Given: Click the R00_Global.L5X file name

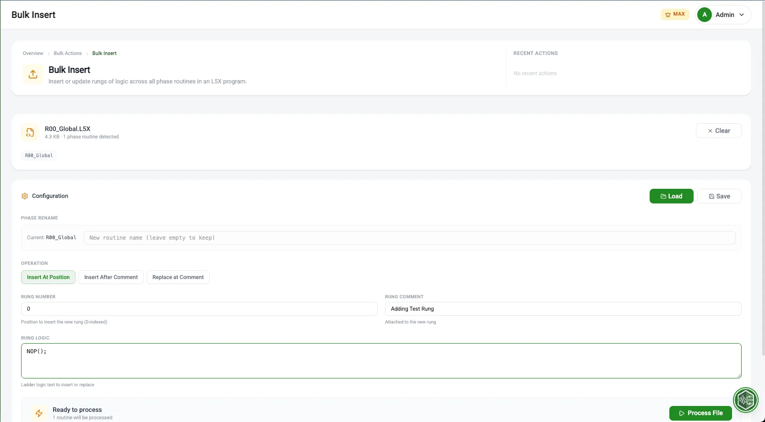Looking at the screenshot, I should (68, 129).
